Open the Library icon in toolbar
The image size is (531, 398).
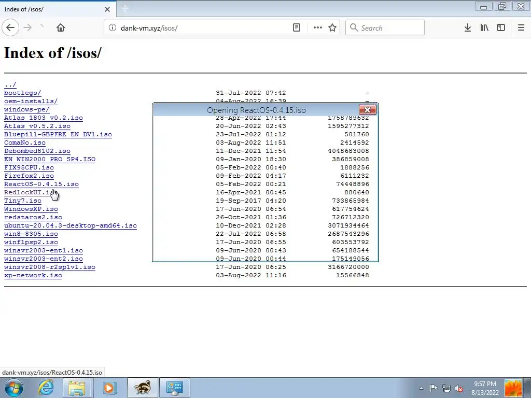tap(484, 28)
